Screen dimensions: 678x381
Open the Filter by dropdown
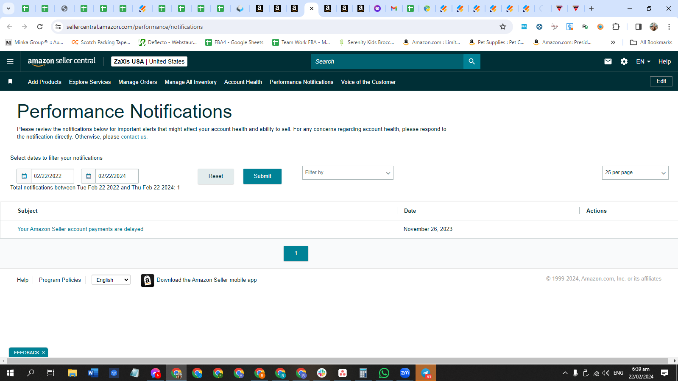pyautogui.click(x=348, y=172)
